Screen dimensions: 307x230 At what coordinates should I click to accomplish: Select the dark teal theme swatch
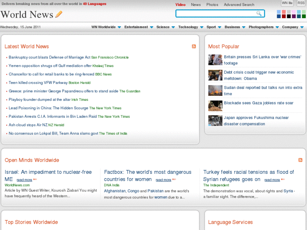pos(299,16)
